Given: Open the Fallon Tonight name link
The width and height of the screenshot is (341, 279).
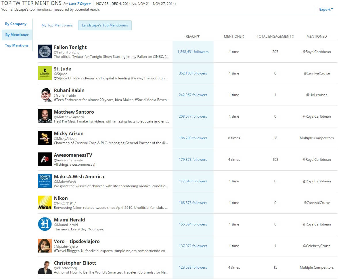Looking at the screenshot, I should [x=70, y=47].
